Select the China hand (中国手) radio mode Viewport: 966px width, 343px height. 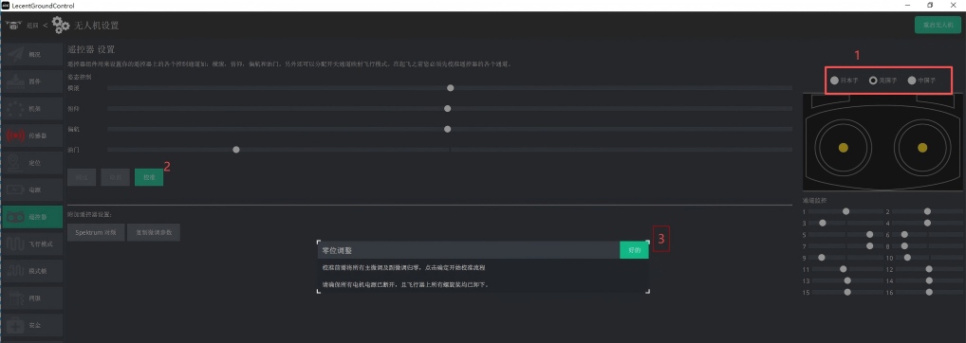921,81
